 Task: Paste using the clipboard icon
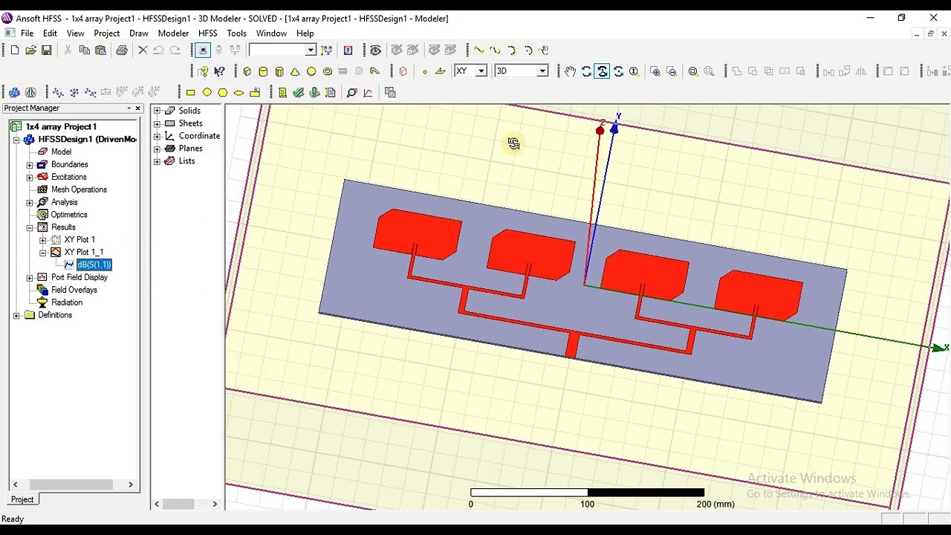click(x=100, y=50)
